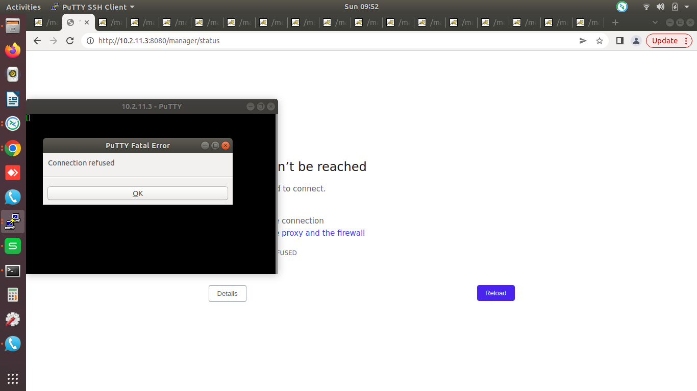
Task: Click the Details button on error page
Action: point(228,293)
